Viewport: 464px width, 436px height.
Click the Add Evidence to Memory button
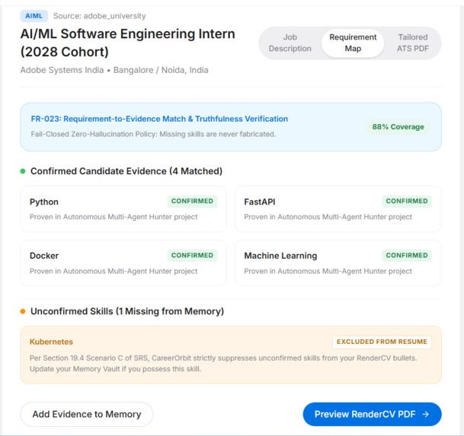87,414
